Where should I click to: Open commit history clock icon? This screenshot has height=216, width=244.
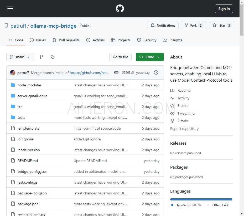(156, 73)
